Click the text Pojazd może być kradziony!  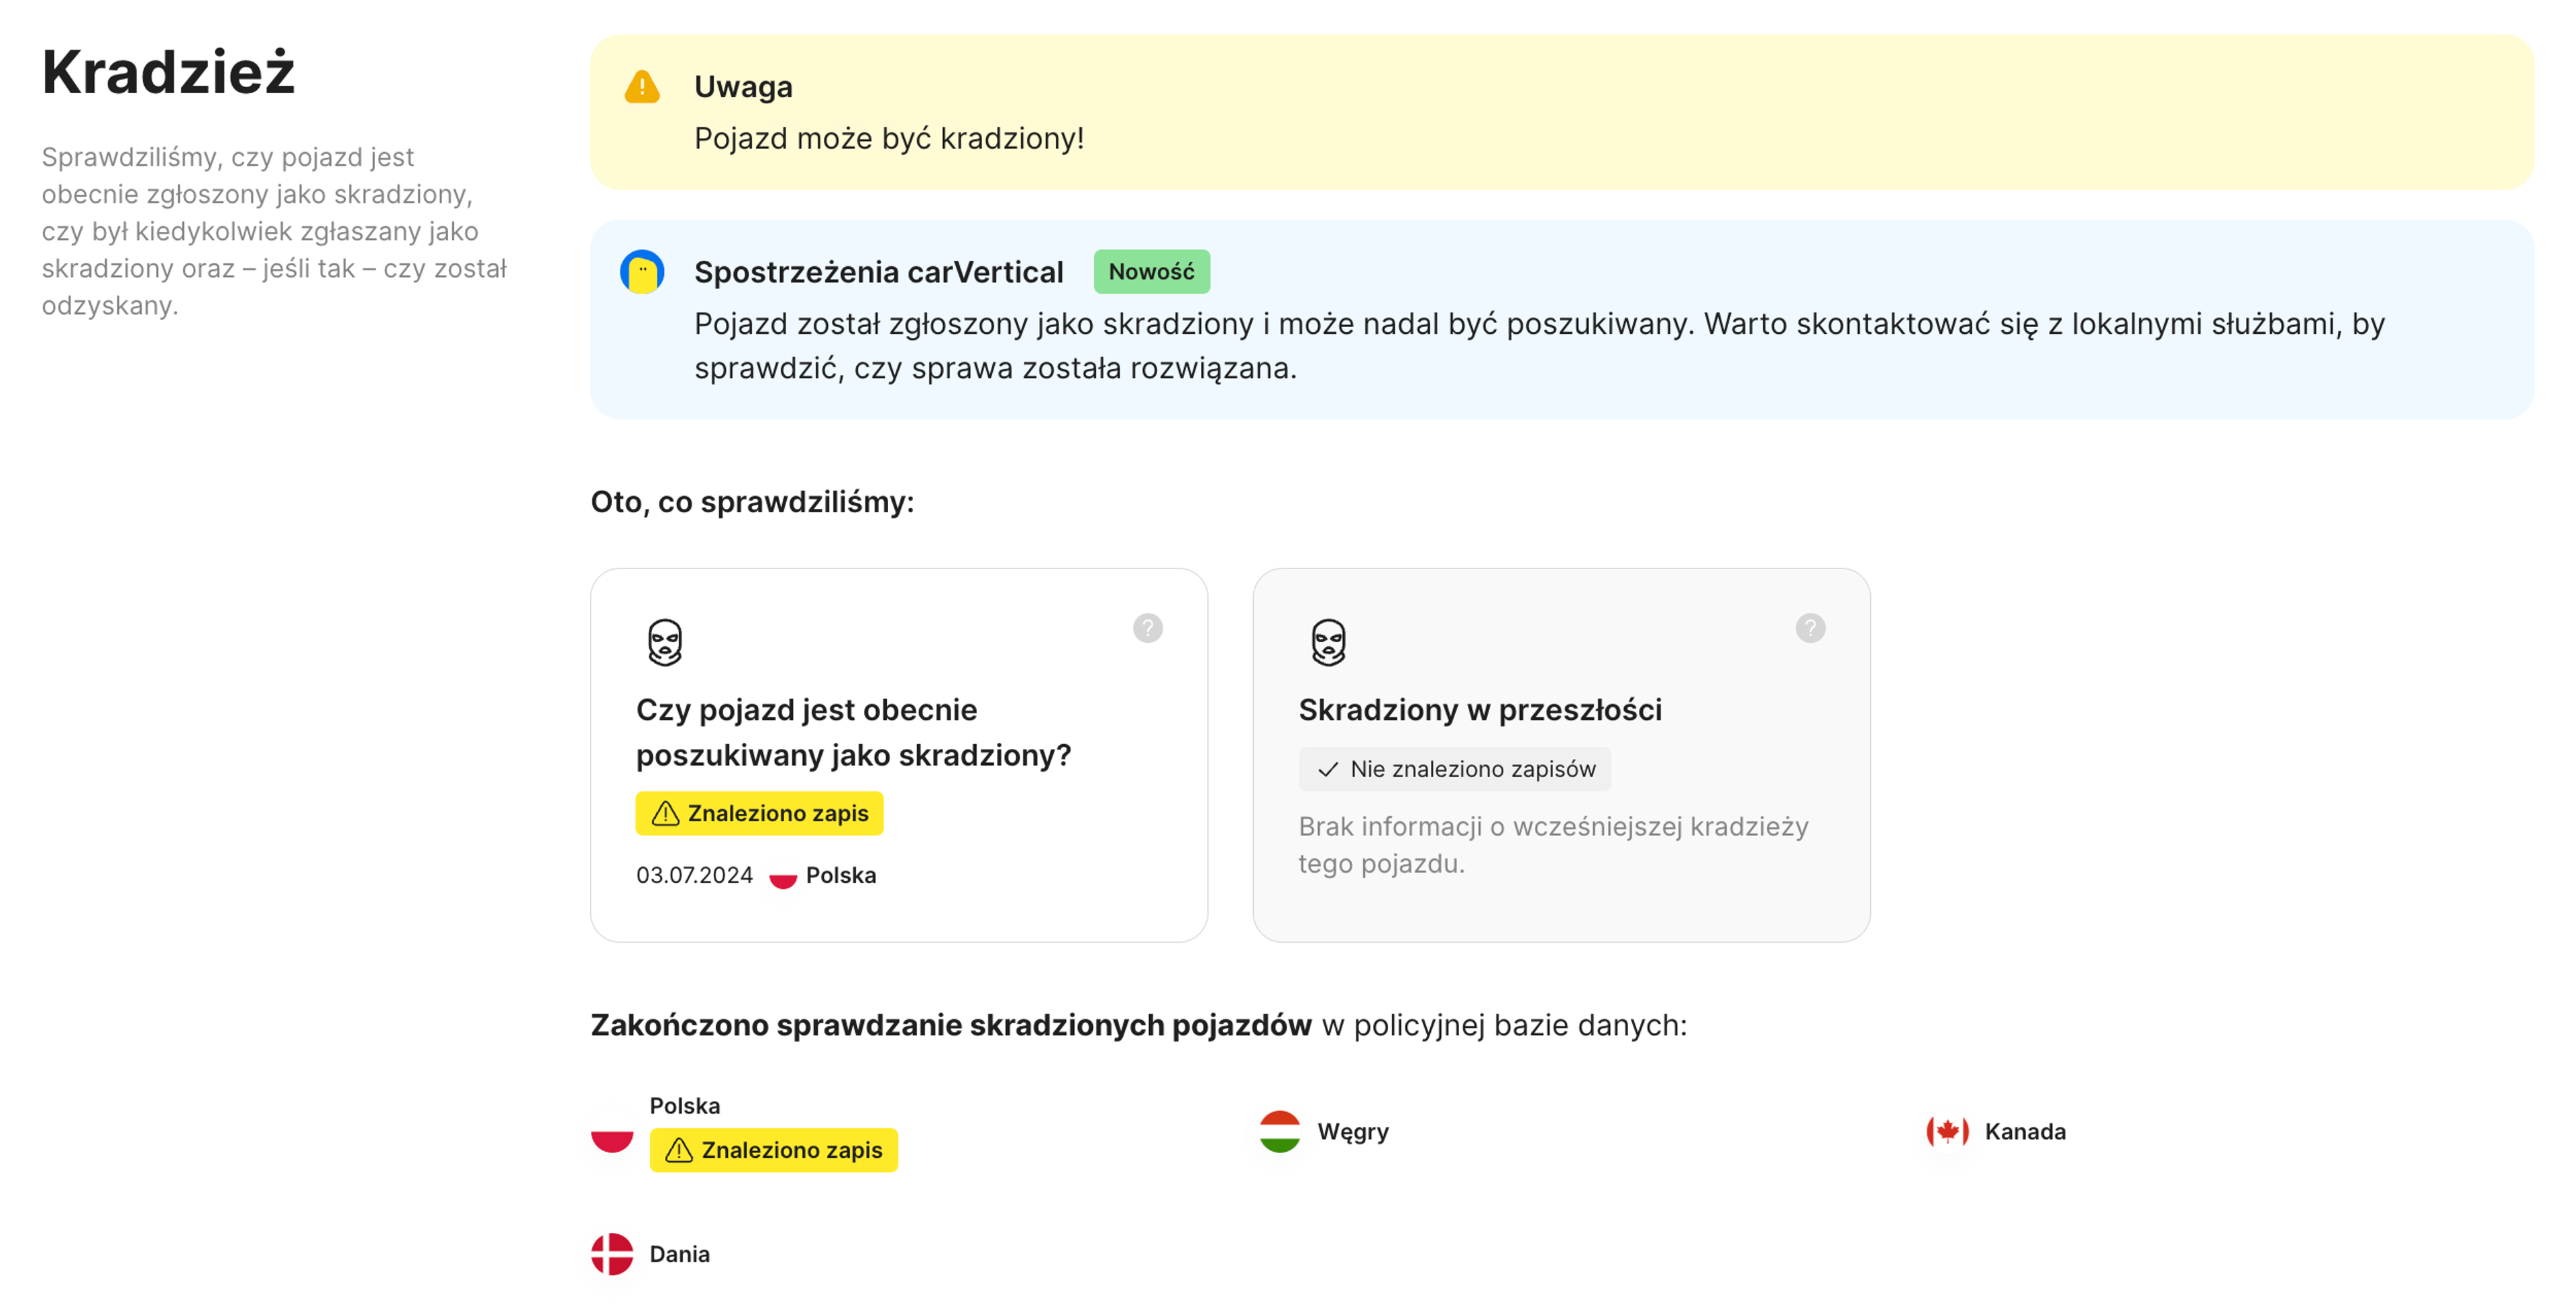click(889, 138)
